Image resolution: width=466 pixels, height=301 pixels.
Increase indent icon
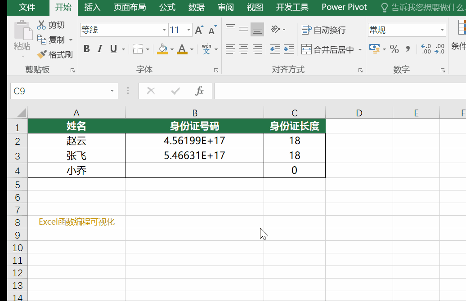pos(289,49)
